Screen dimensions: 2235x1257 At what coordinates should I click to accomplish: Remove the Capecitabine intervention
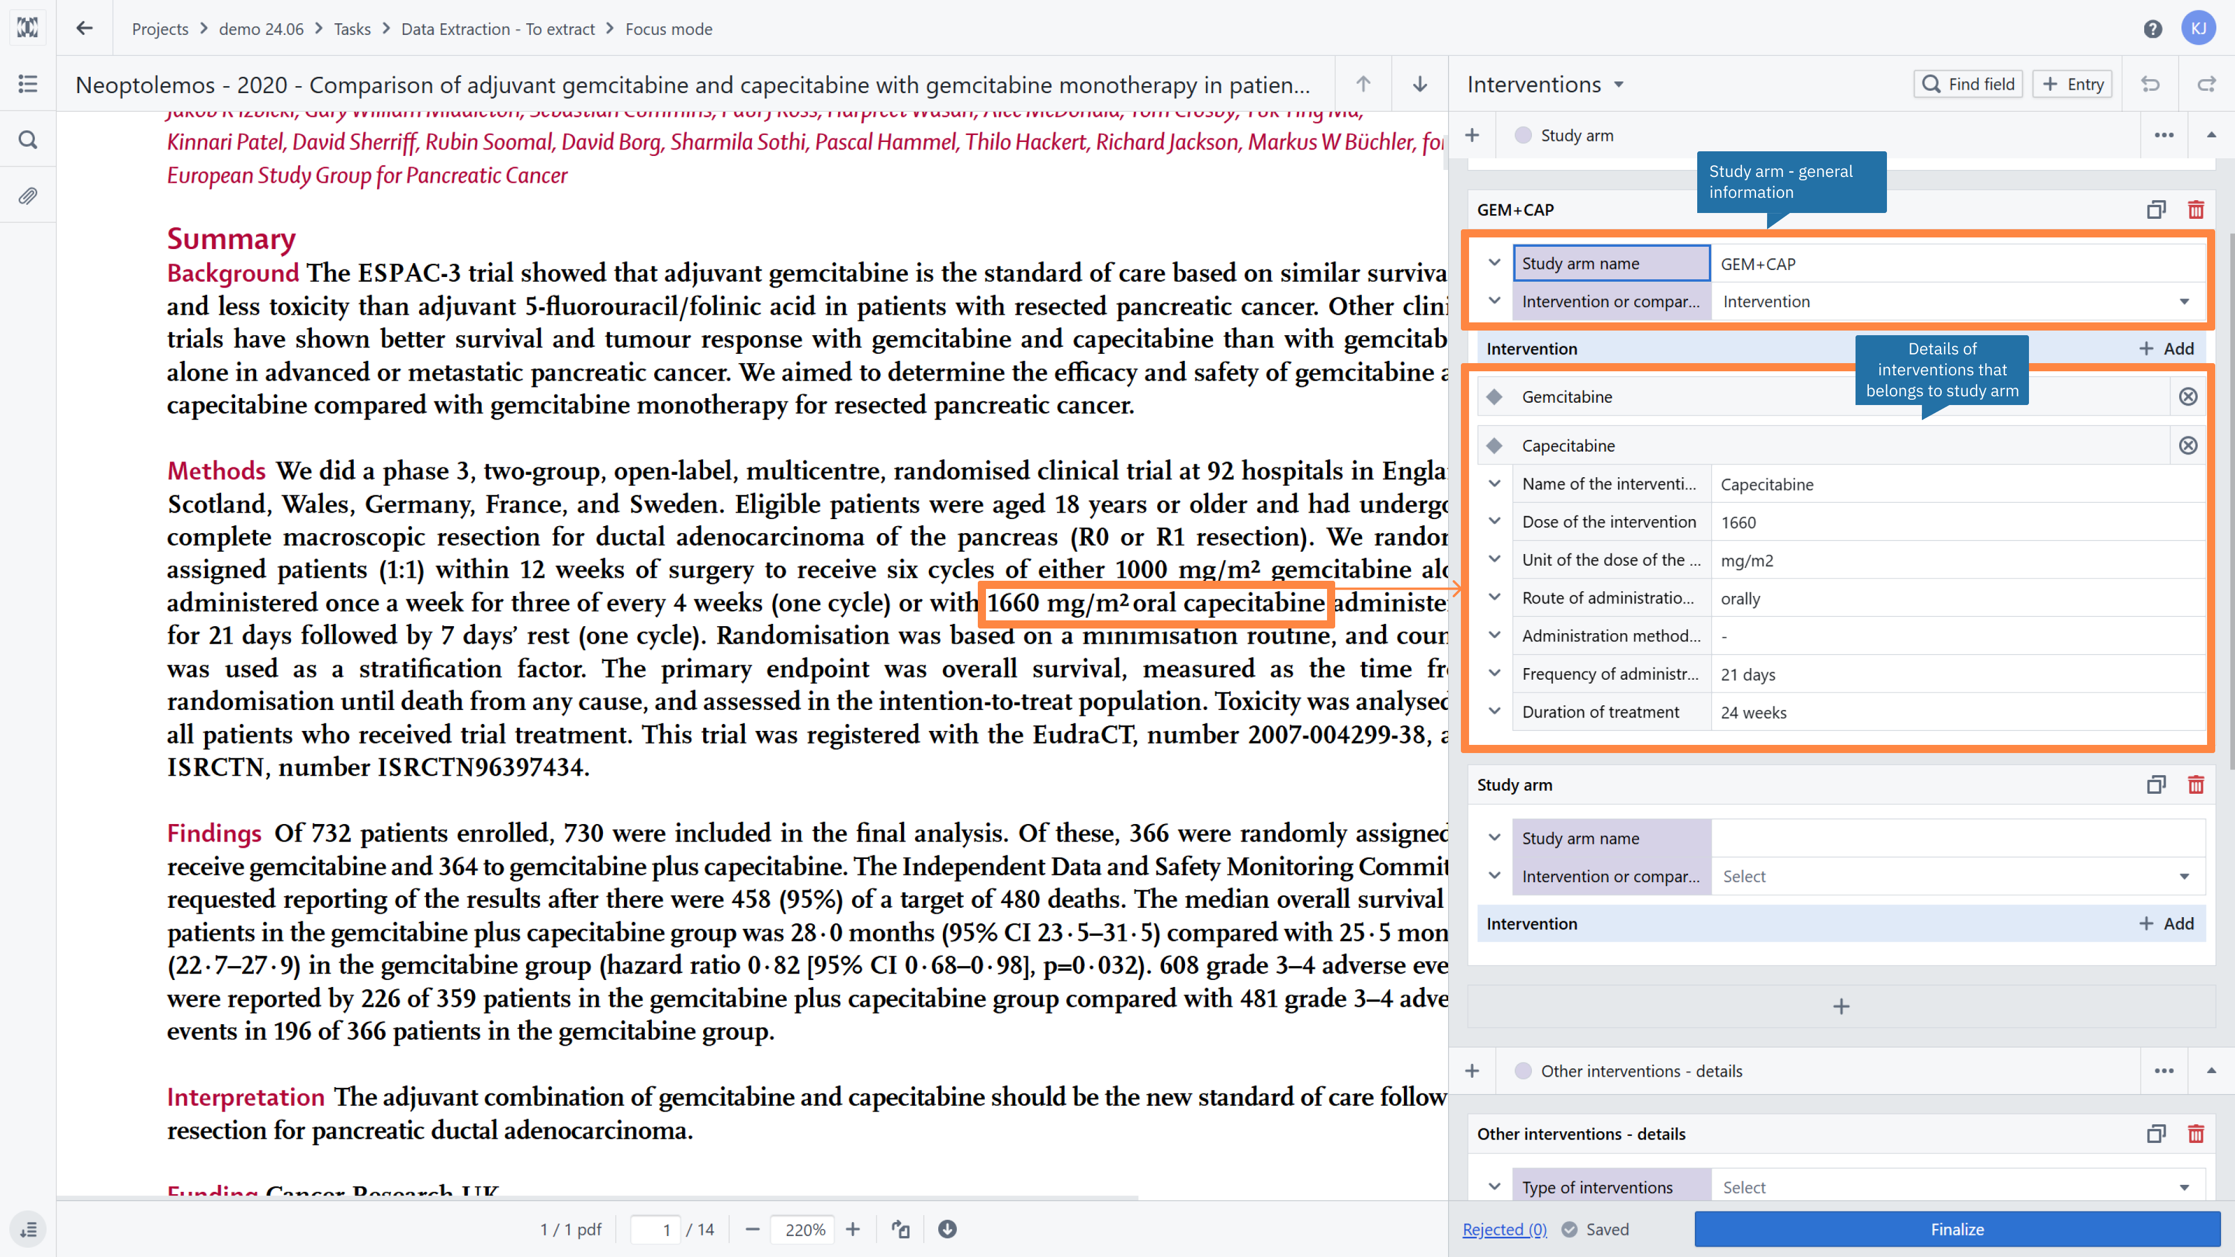point(2188,446)
